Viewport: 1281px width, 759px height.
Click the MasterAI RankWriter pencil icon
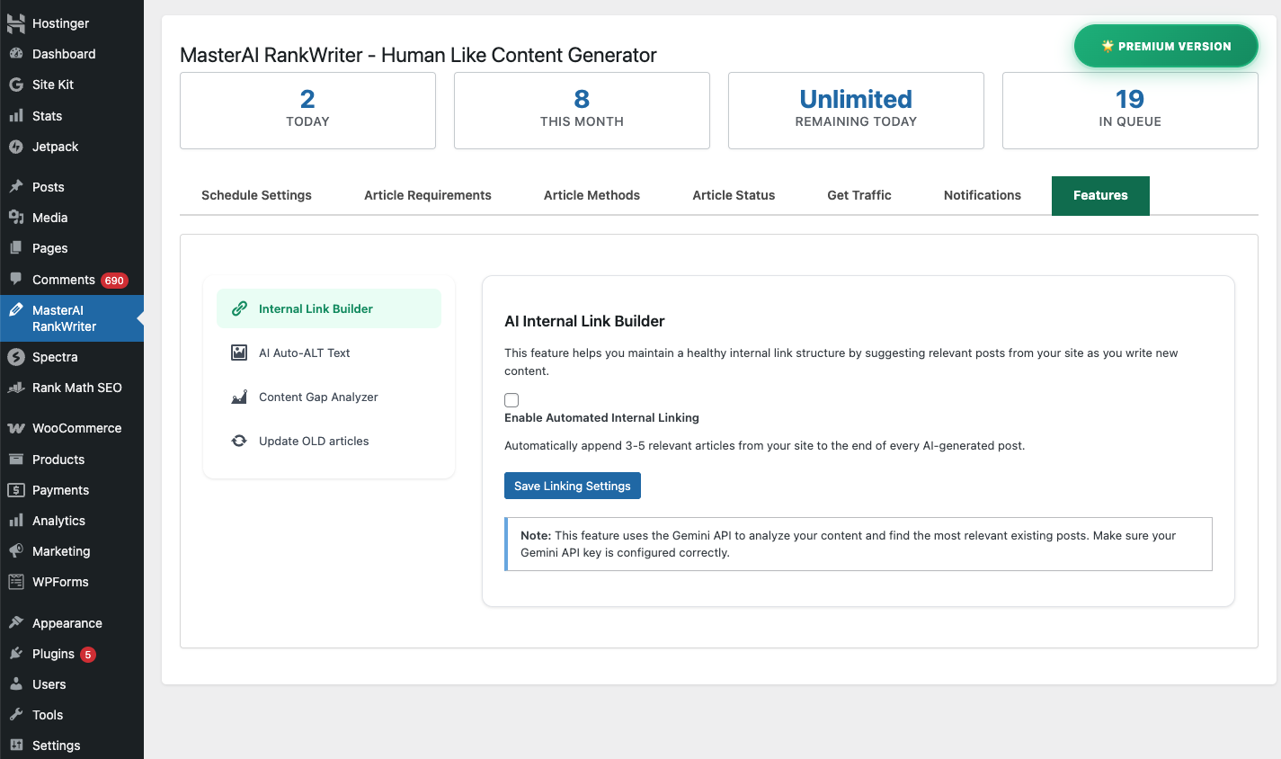point(16,310)
